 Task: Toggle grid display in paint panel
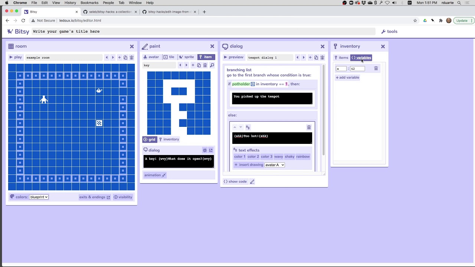pyautogui.click(x=150, y=139)
